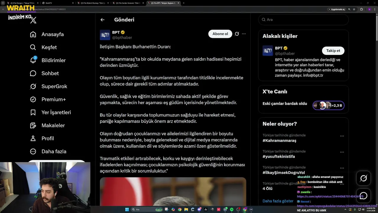Viewport: 378px width, 213px height.
Task: Open Spotify from the taskbar
Action: click(x=232, y=209)
